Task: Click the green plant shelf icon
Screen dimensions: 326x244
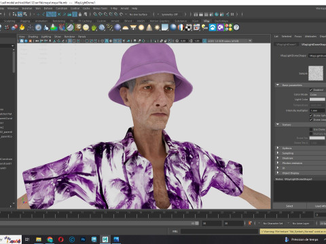Action: 94,28
